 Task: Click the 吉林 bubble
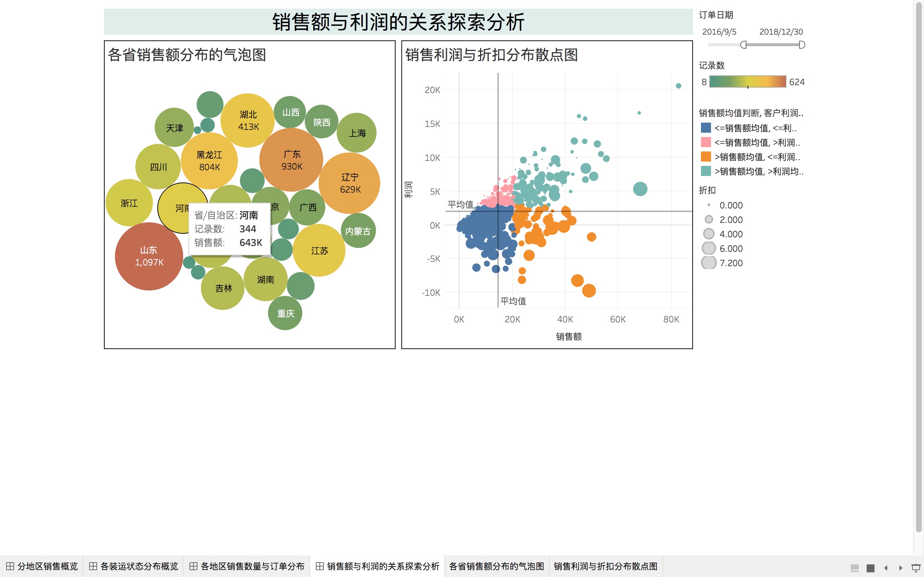tap(223, 288)
